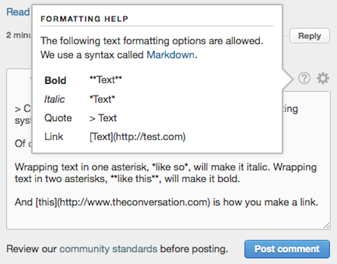Viewport: 337px width, 264px height.
Task: Click the **Text** bold syntax example
Action: coord(106,80)
